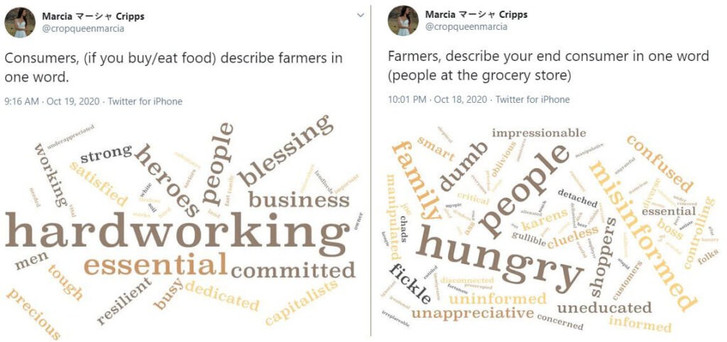Click the word essential in the left word cloud

tap(155, 265)
